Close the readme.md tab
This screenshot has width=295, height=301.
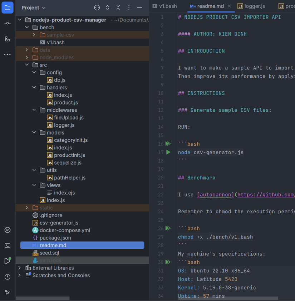coord(229,6)
